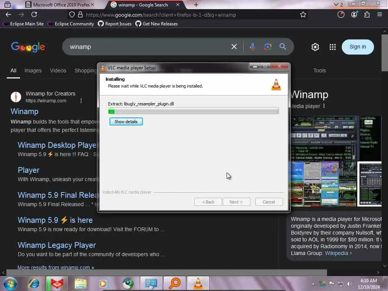Go to Google logo homepage

(28, 47)
